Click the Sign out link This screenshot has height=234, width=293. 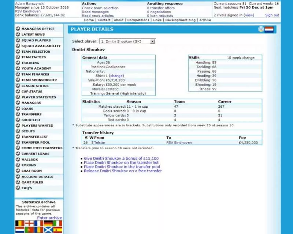pyautogui.click(x=272, y=15)
